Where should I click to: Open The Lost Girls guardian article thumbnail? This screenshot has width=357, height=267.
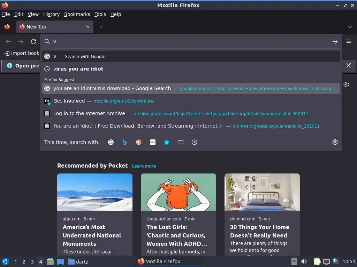coord(178,192)
